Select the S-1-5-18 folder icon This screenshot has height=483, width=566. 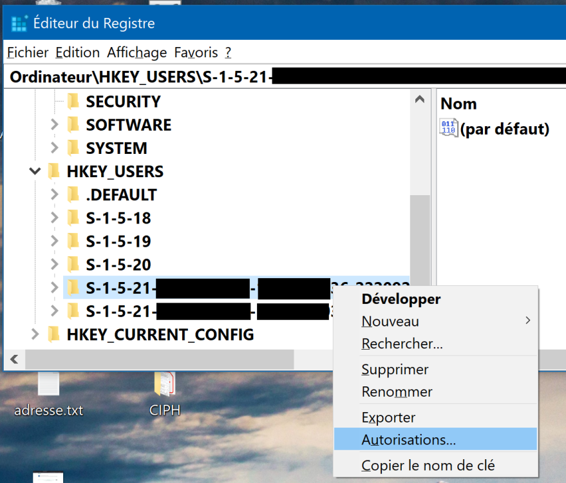73,218
